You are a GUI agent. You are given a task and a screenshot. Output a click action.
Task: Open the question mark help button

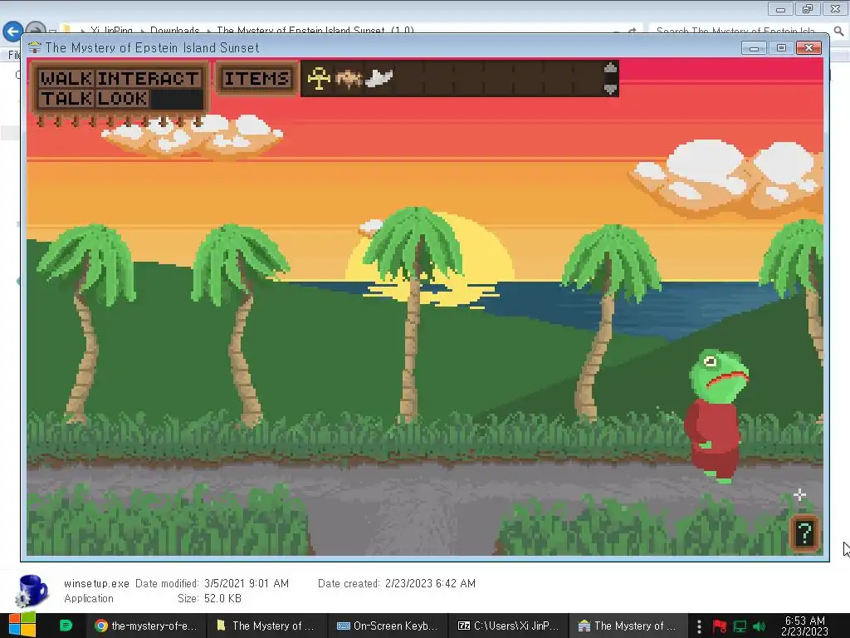coord(805,533)
